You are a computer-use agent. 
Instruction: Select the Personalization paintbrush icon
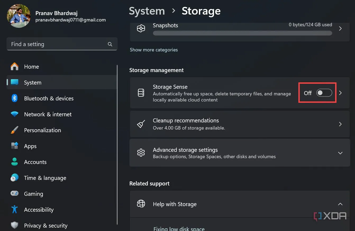14,130
